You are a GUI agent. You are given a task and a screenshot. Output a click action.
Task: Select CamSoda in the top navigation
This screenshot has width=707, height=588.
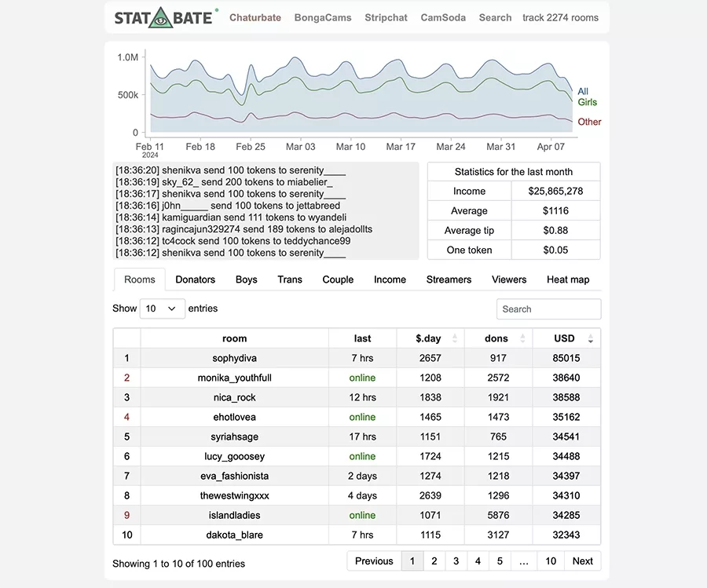[x=442, y=16]
